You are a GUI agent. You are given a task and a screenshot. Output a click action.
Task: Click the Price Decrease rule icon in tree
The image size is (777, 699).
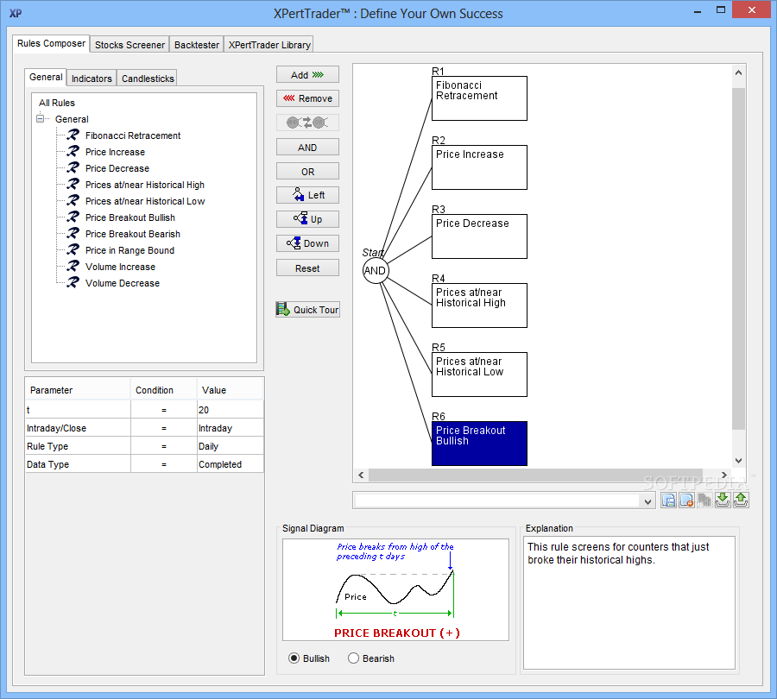pos(73,167)
